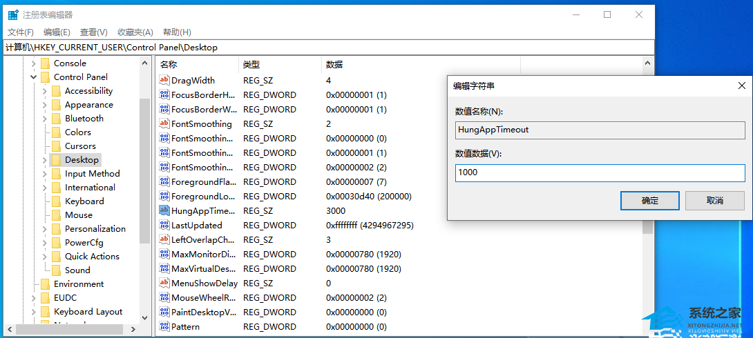Expand the Console tree node
753x338 pixels.
pyautogui.click(x=34, y=63)
